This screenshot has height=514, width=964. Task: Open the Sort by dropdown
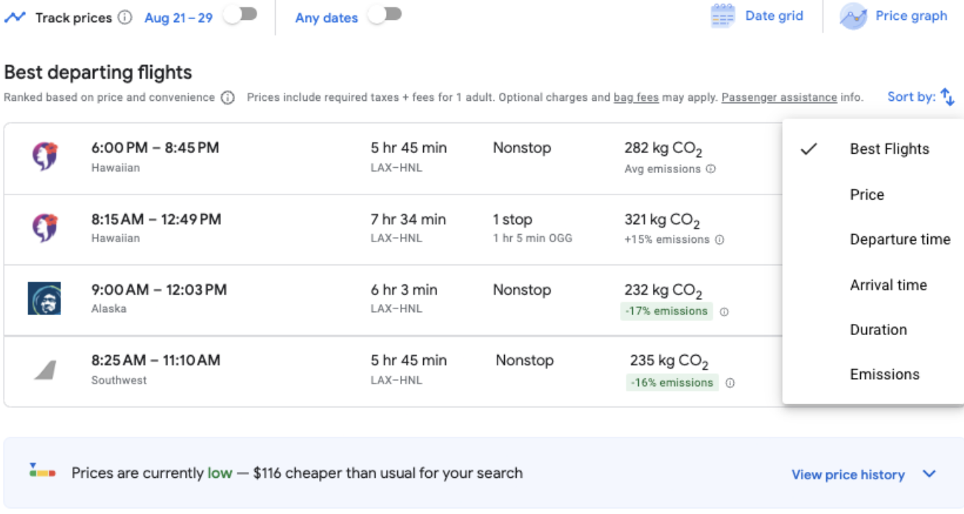(x=921, y=97)
